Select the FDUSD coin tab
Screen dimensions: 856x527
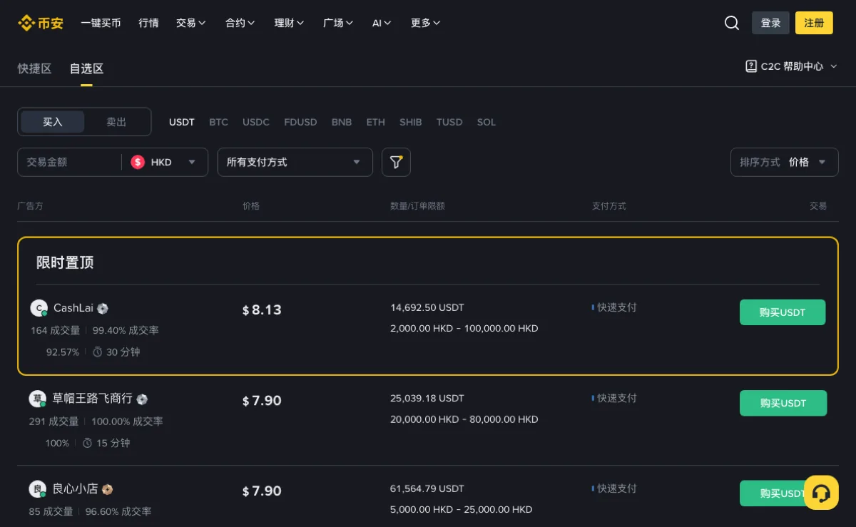pos(300,122)
